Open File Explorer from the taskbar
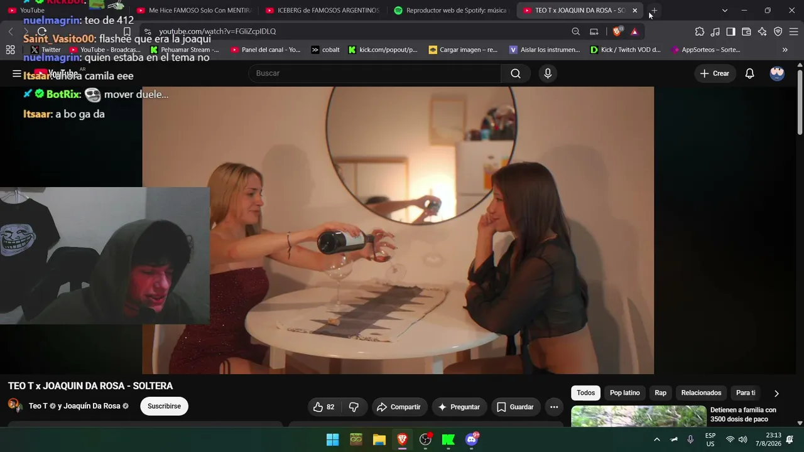 (379, 439)
